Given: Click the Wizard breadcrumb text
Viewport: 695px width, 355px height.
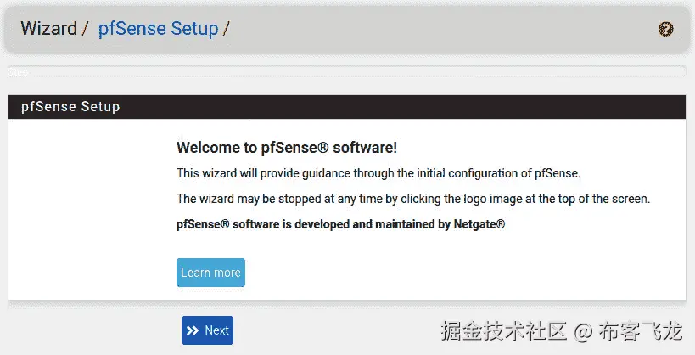Looking at the screenshot, I should [48, 29].
